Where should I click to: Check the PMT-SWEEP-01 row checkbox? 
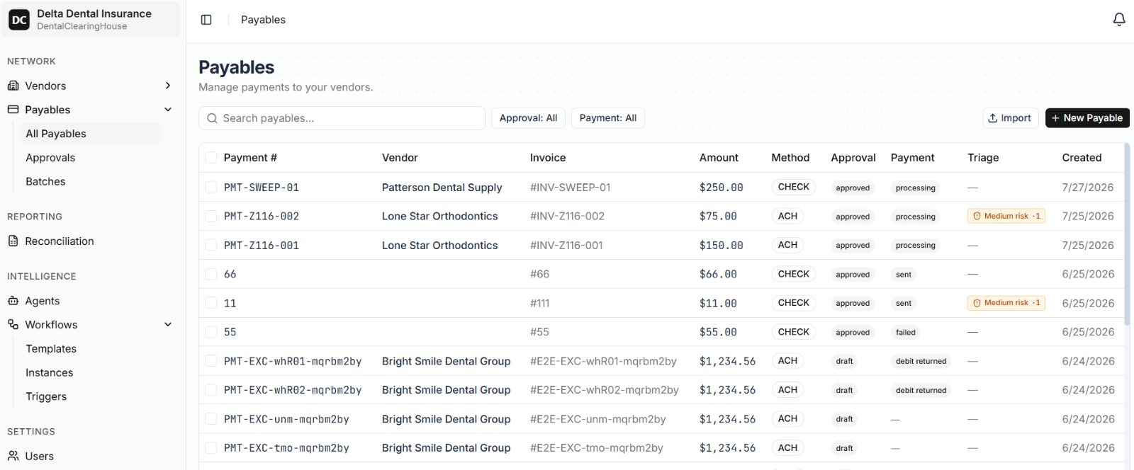(210, 188)
